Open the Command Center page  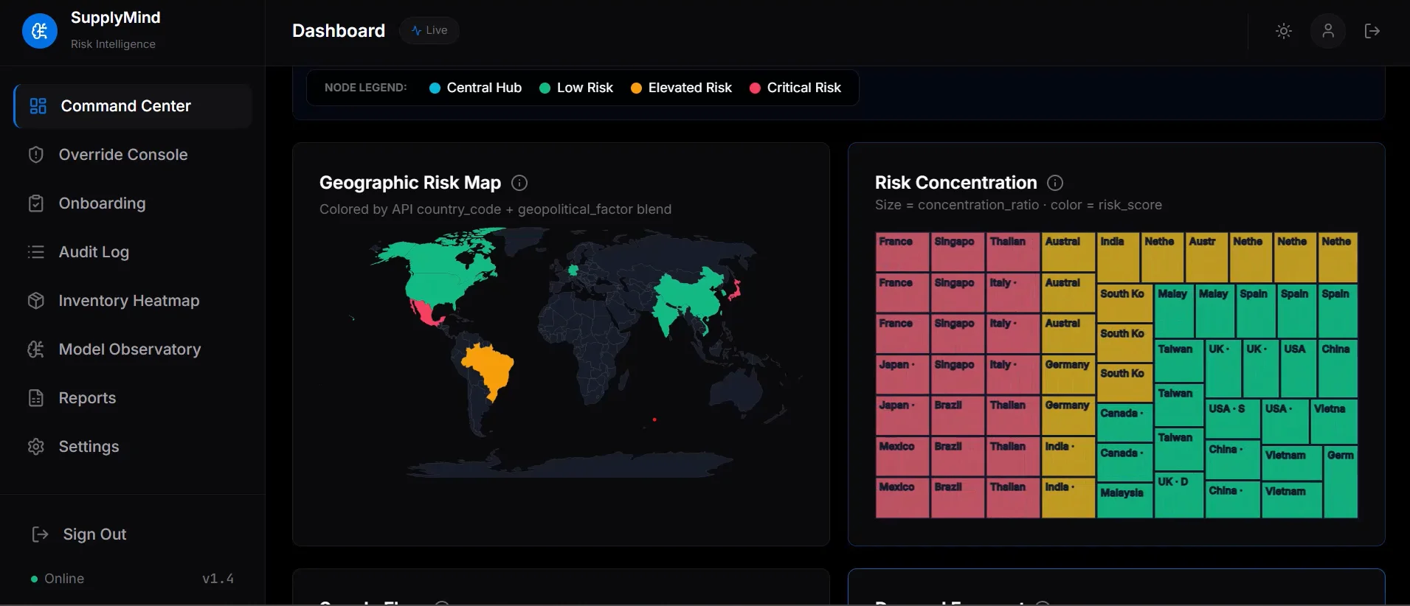pos(133,106)
